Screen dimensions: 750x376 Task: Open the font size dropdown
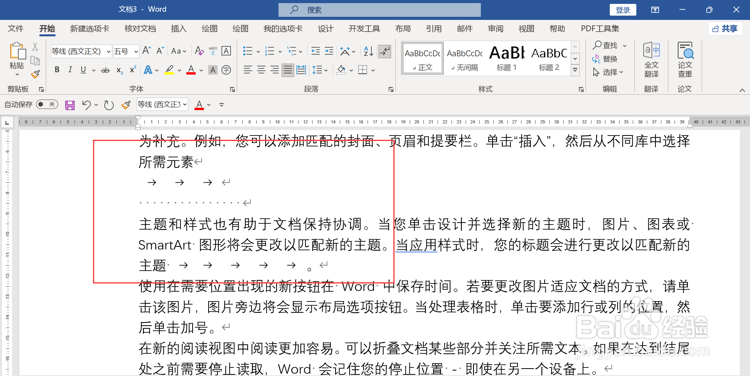[x=136, y=52]
